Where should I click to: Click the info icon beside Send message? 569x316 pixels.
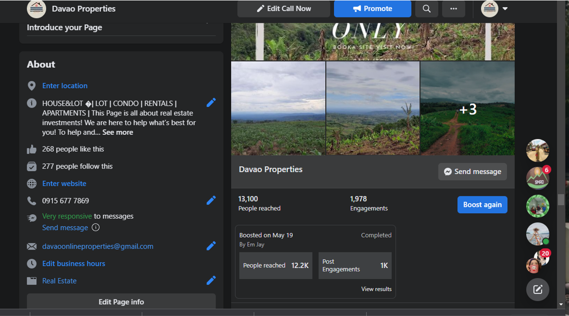pyautogui.click(x=96, y=228)
